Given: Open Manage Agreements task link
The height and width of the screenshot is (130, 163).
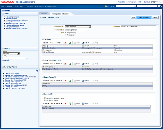Looking at the screenshot, I should click(12, 17).
